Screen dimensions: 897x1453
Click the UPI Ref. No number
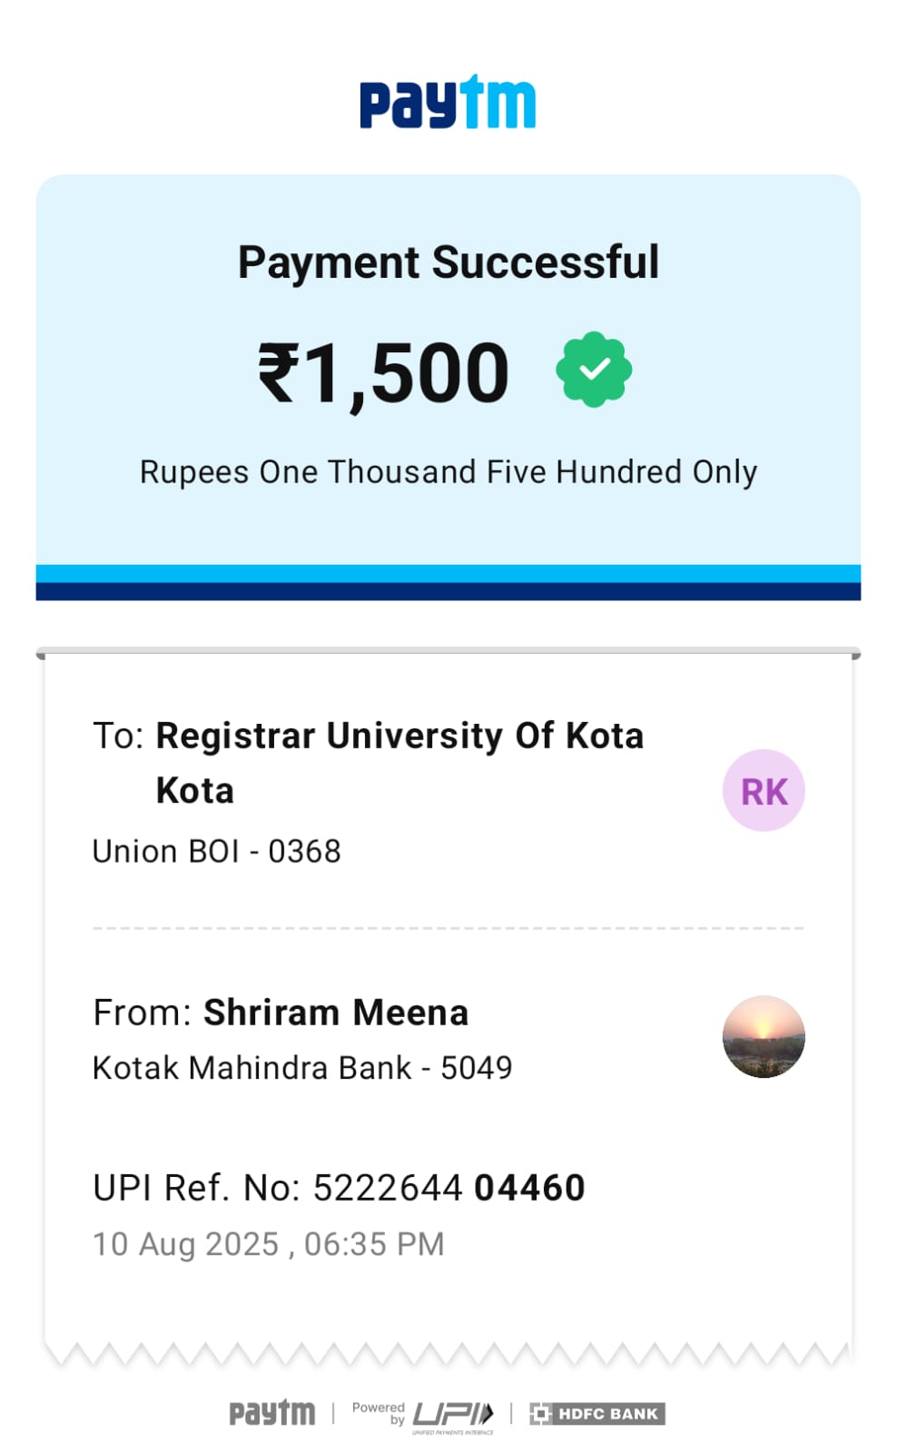[x=448, y=1188]
